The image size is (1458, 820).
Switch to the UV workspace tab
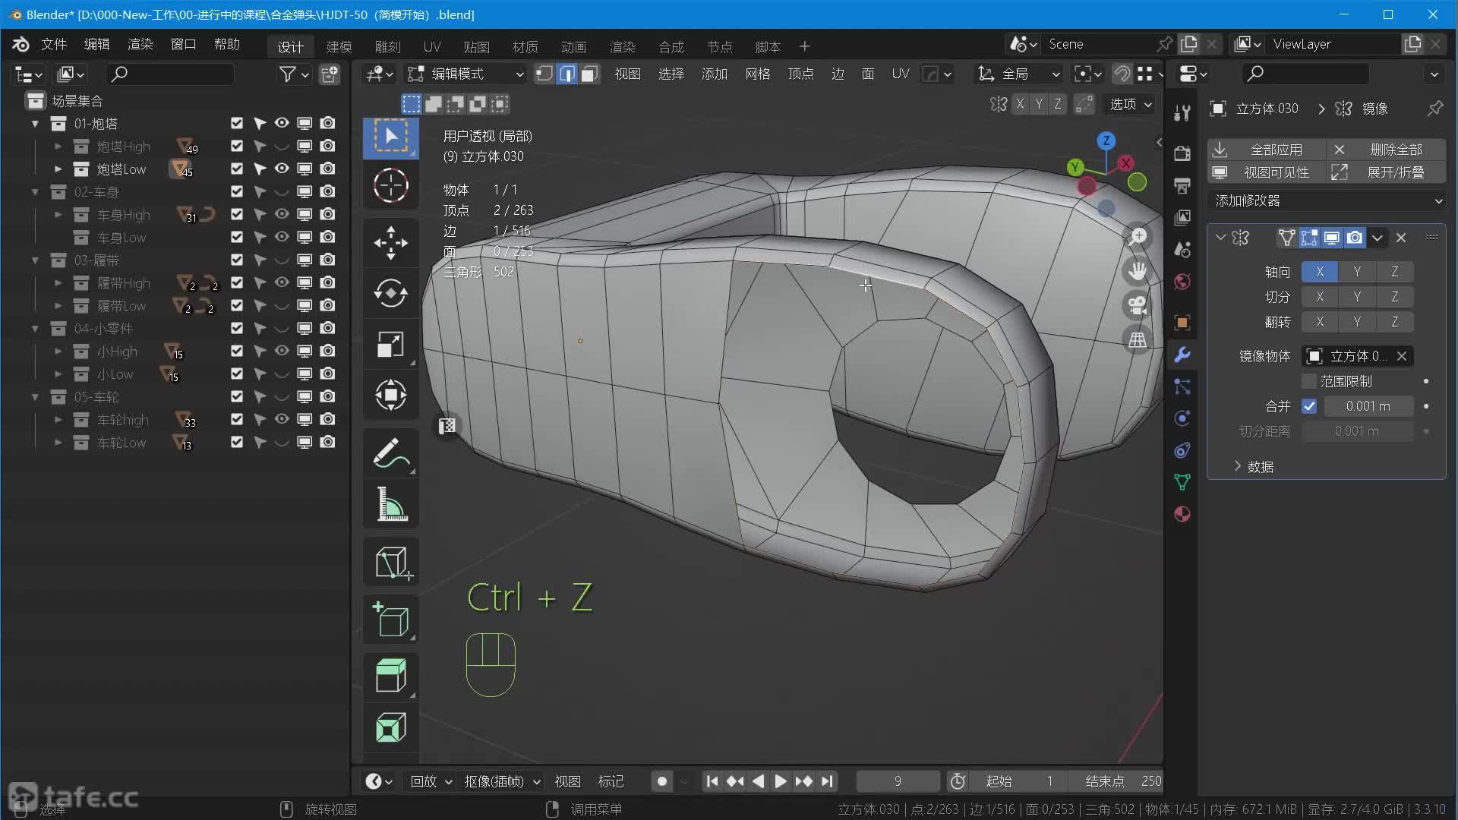(x=431, y=47)
